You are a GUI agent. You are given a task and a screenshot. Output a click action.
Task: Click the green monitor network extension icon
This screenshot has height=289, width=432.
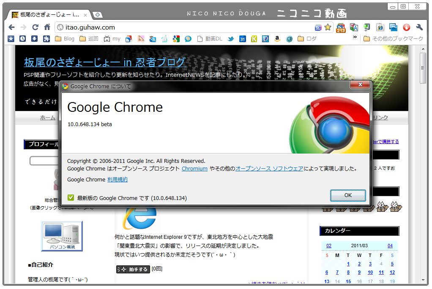367,27
